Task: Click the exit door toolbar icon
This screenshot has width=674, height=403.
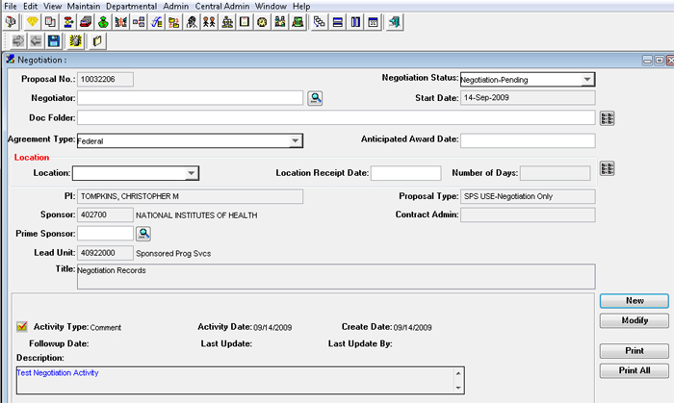Action: 394,21
